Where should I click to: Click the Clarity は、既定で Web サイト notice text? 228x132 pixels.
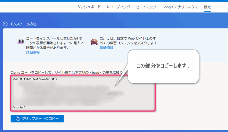(128, 41)
